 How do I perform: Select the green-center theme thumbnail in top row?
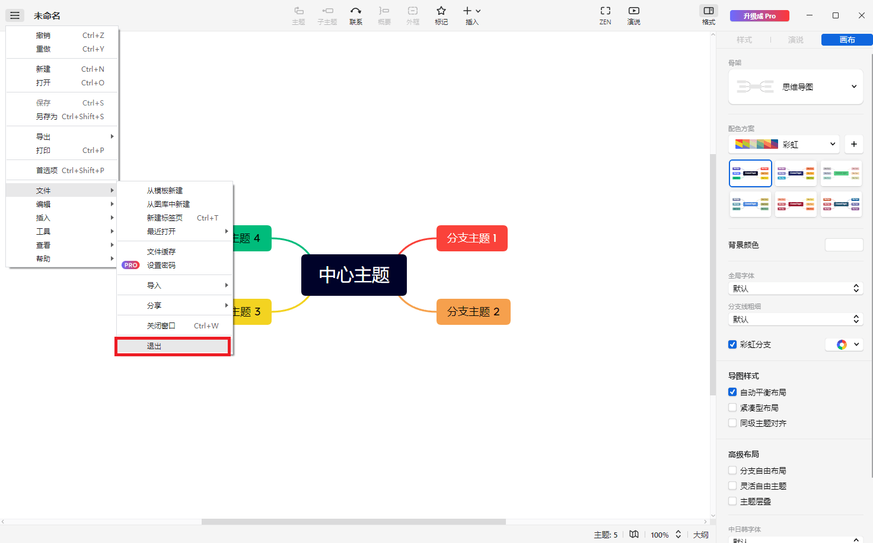pos(841,173)
